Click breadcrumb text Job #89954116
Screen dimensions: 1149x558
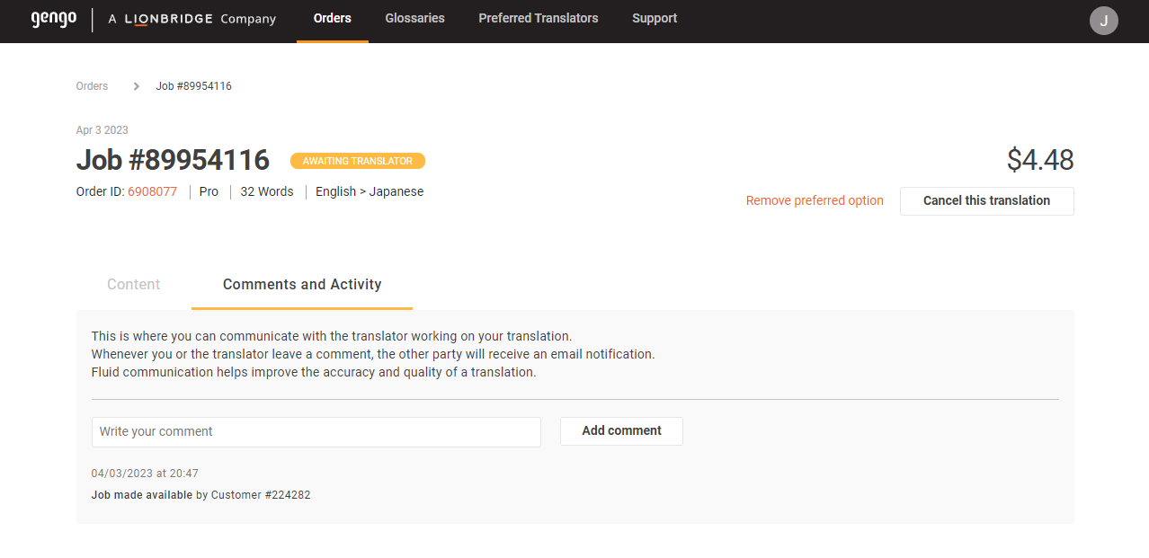(x=194, y=86)
